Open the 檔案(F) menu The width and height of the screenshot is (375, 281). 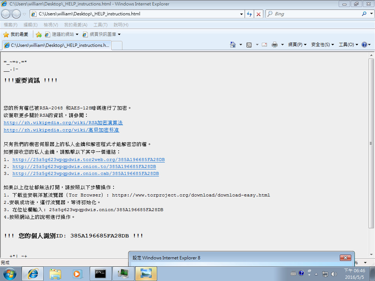[10, 25]
